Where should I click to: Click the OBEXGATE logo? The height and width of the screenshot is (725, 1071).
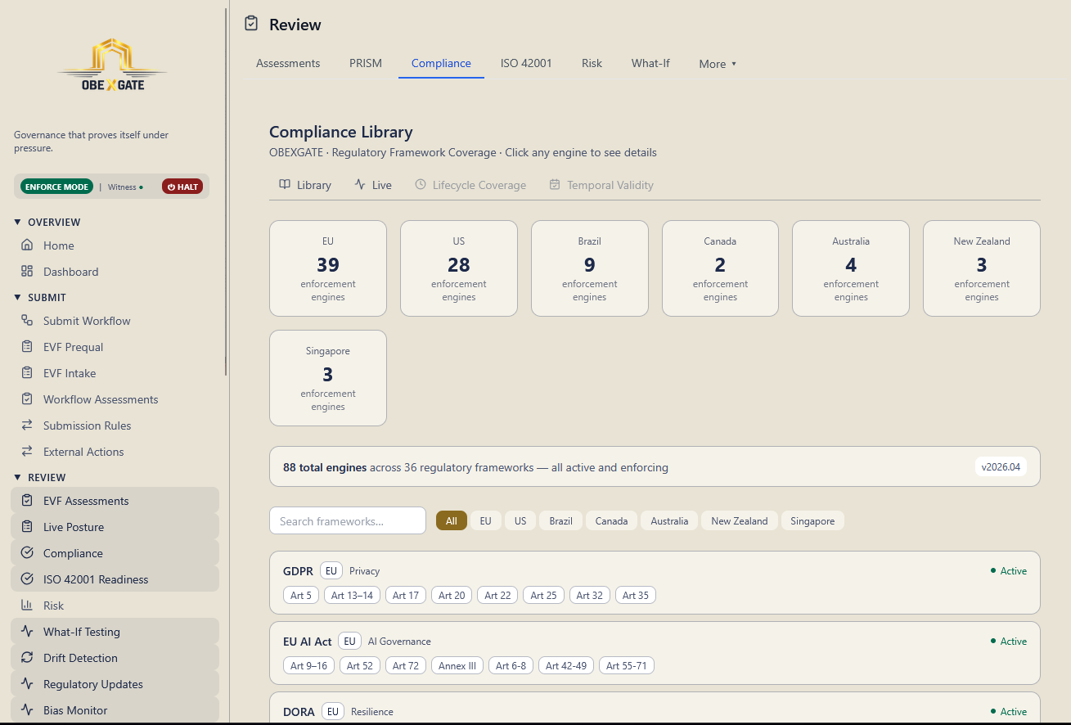tap(113, 65)
